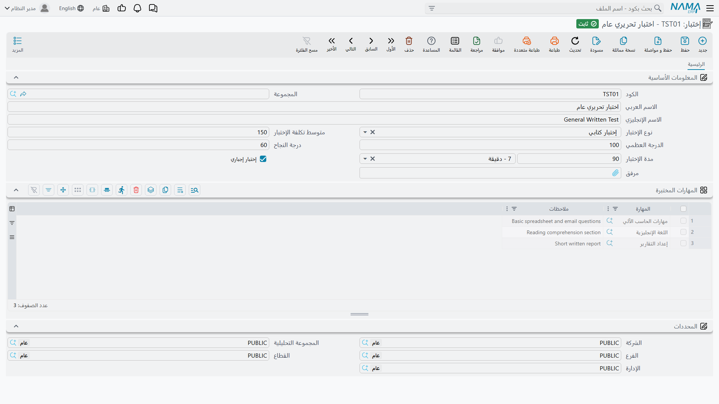
Task: Collapse المحددات section
Action: pyautogui.click(x=16, y=326)
